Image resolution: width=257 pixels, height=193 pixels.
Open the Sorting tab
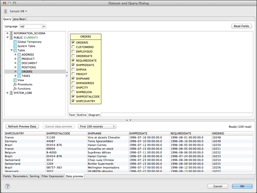(x=35, y=176)
